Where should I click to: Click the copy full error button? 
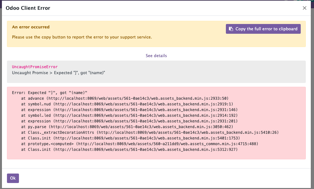click(x=263, y=29)
